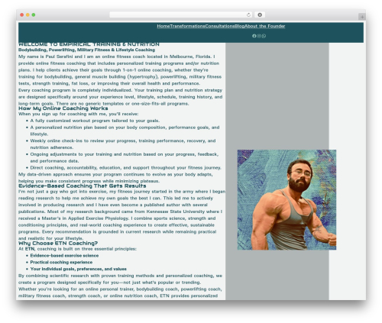Viewport: 382px width, 323px height.
Task: Click paragraph starting 'My data-driven approach ensures'
Action: [115, 178]
